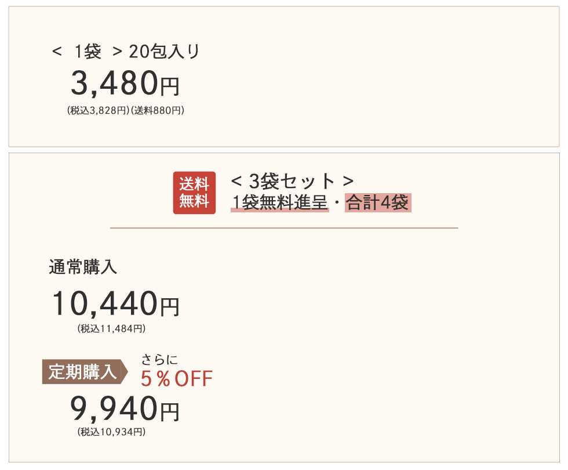Click the 税込10,934円 tax note
Image resolution: width=568 pixels, height=470 pixels.
pos(111,432)
